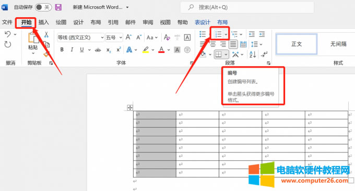Toggle Justify text alignment
This screenshot has height=191, width=355.
pos(233,44)
